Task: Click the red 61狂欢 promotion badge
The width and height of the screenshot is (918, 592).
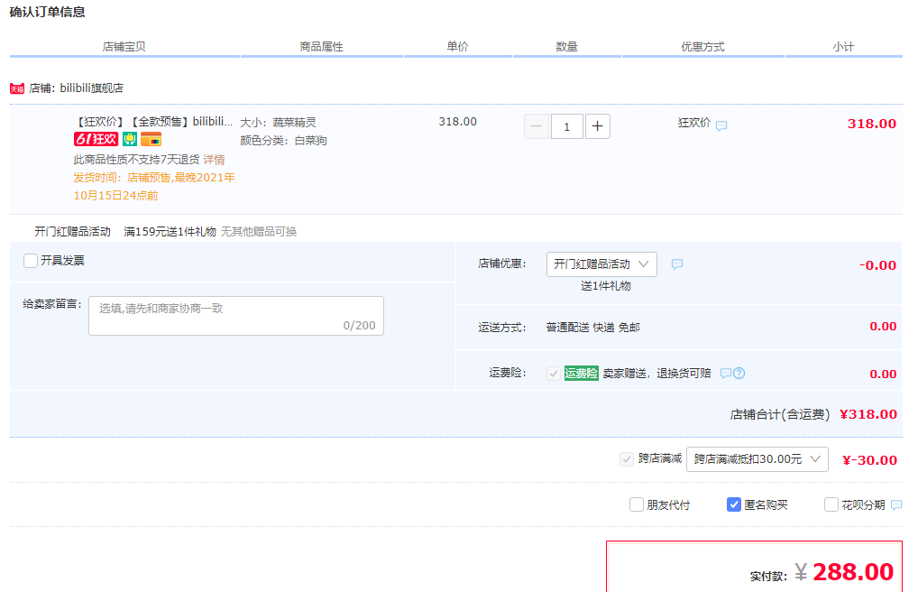Action: (x=96, y=139)
